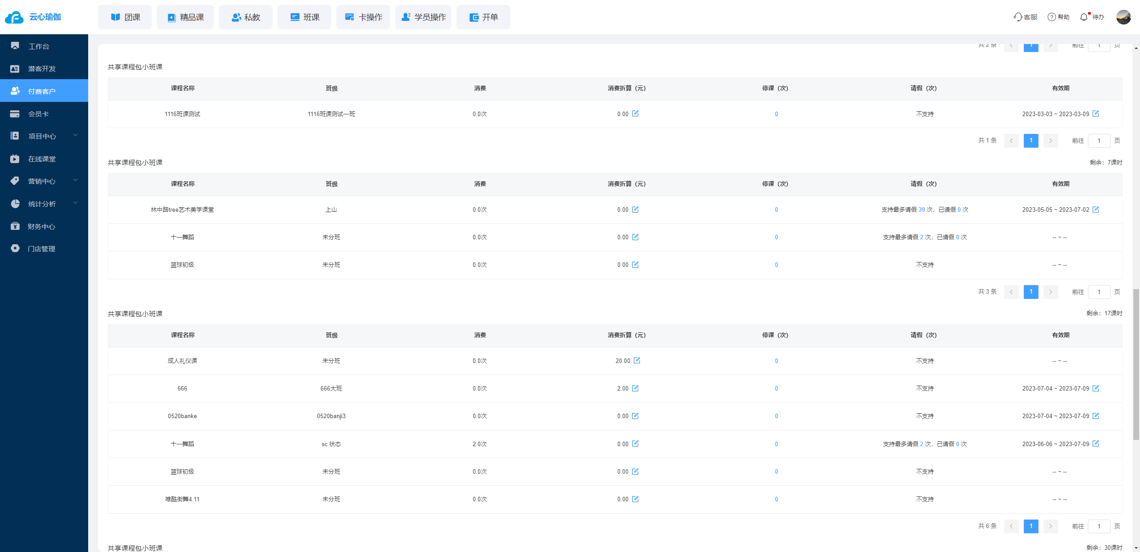Open the 私教 private coaching tab
1140x552 pixels.
click(245, 17)
